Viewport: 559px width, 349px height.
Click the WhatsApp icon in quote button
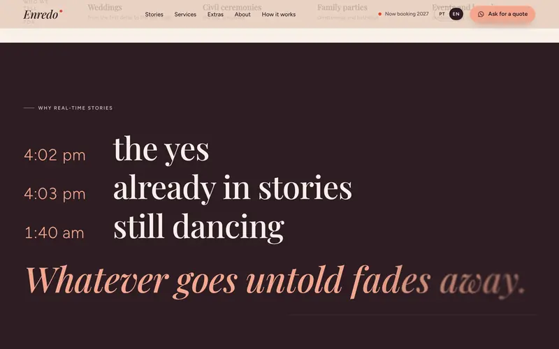tap(481, 14)
